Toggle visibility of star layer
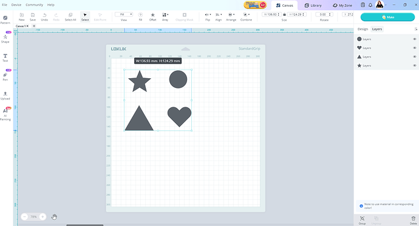419x226 pixels. click(415, 65)
